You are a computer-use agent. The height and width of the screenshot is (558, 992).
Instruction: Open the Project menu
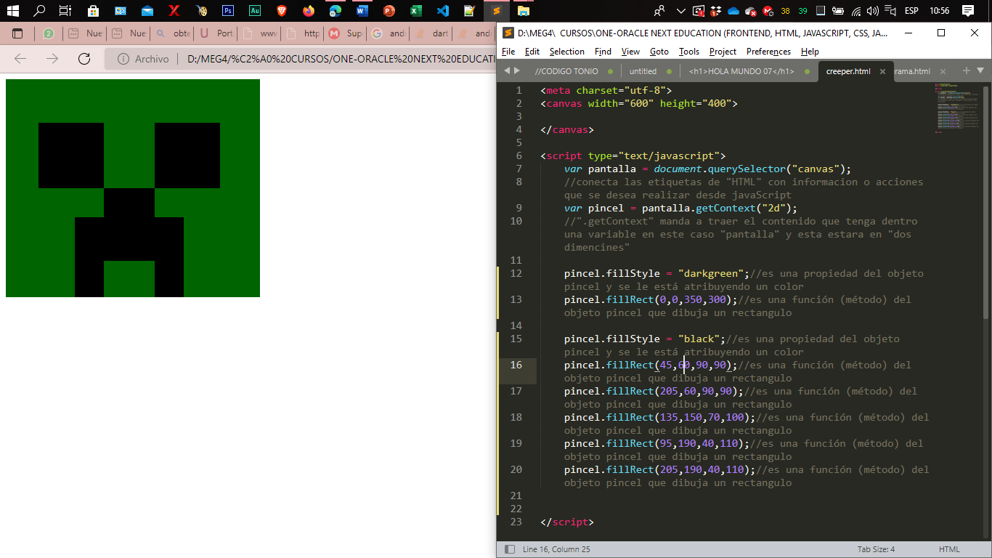723,52
